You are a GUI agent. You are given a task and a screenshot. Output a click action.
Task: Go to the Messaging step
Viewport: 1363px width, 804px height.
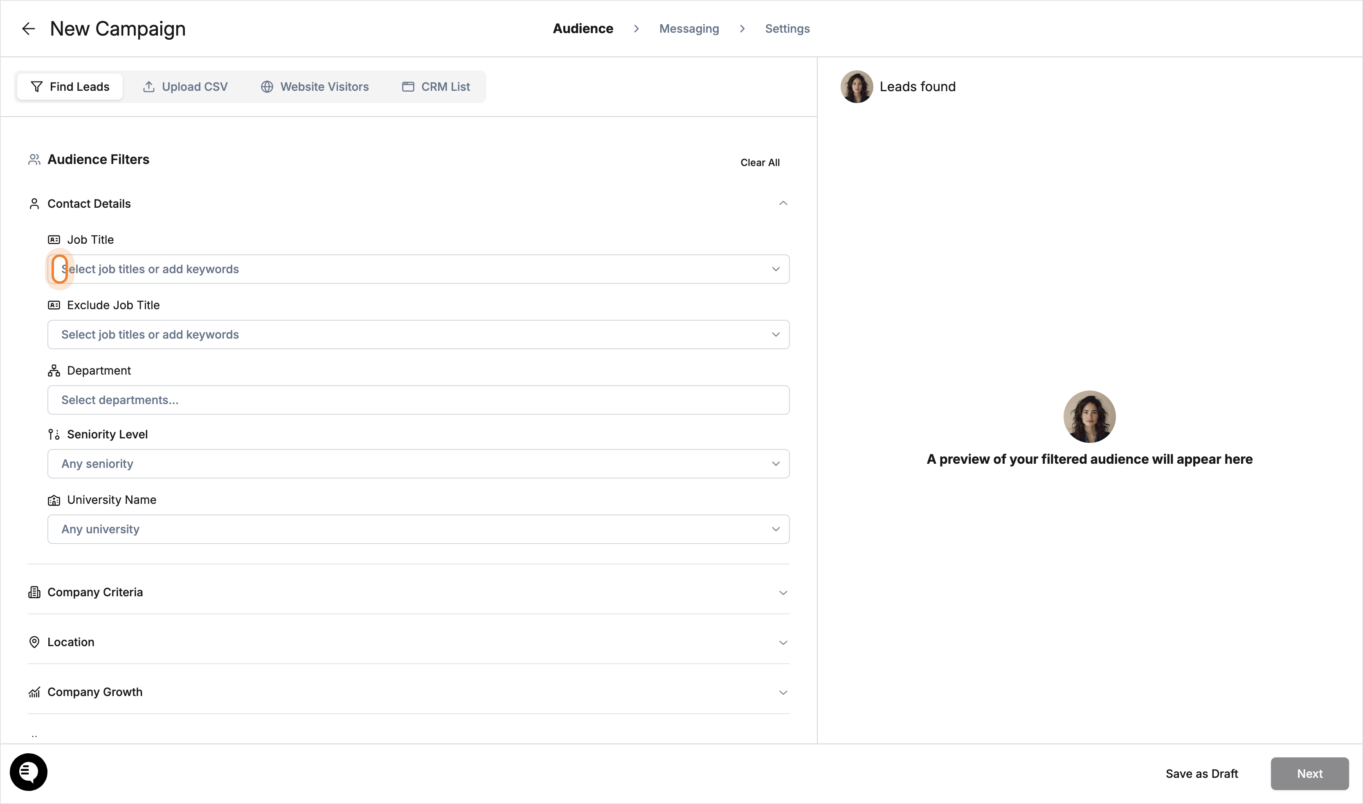click(689, 29)
